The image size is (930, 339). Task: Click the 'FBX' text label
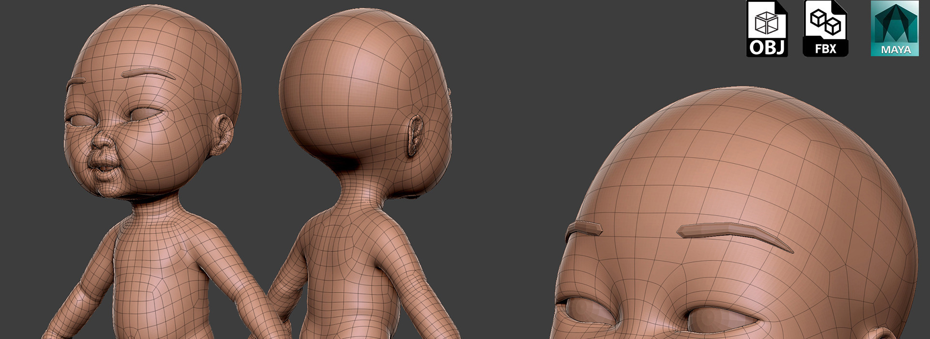[825, 49]
